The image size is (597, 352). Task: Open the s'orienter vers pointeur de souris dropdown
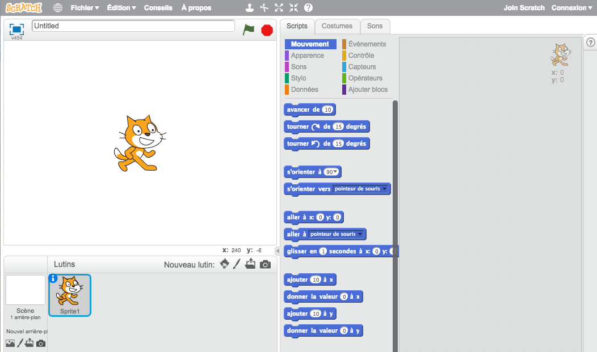coord(360,189)
